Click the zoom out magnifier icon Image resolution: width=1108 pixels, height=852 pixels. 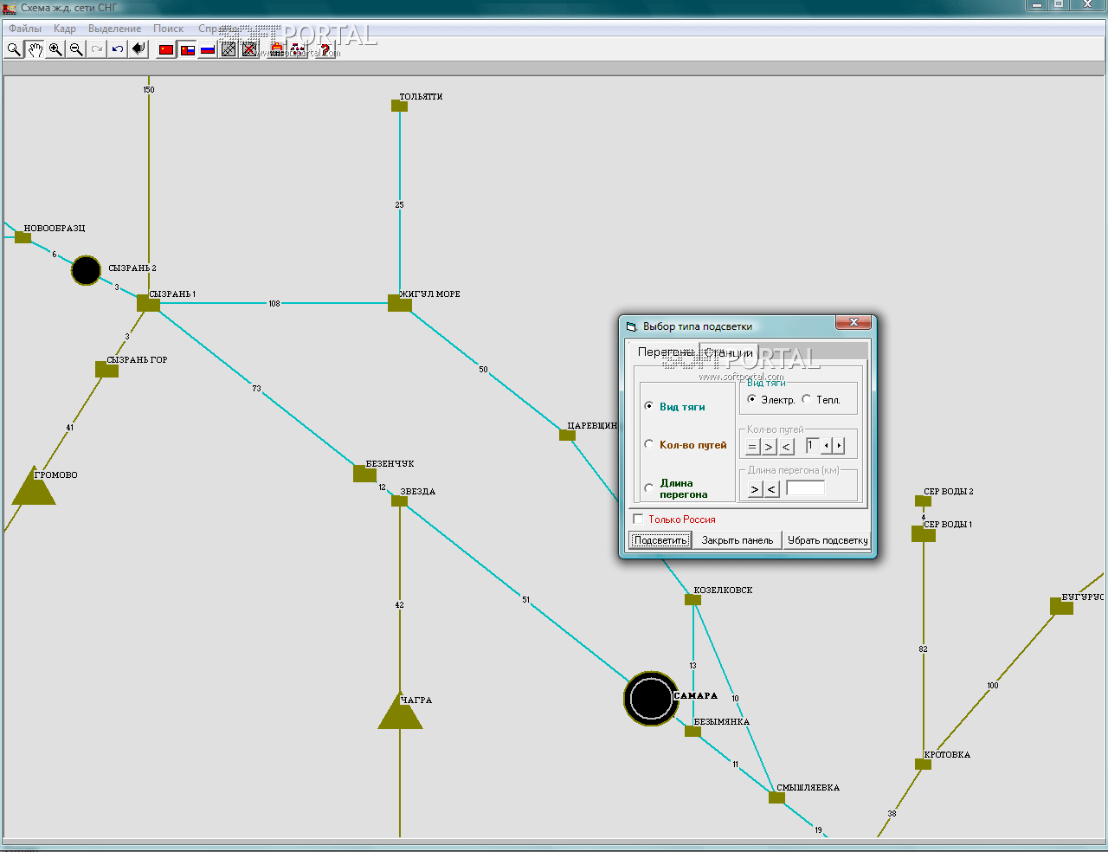coord(76,49)
